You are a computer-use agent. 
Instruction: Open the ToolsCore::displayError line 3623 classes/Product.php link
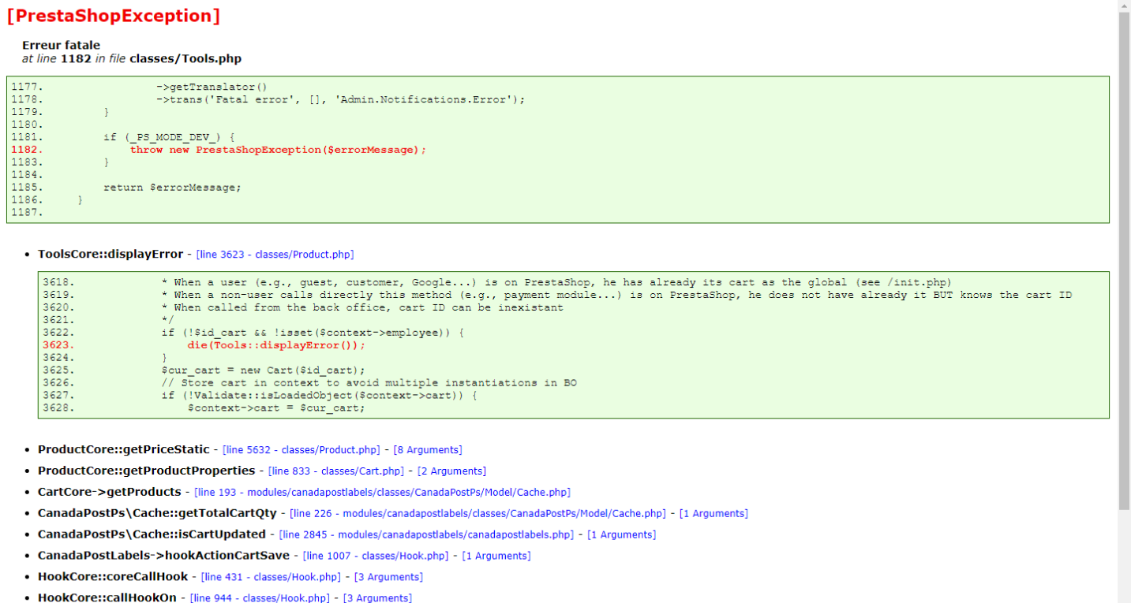click(x=275, y=254)
